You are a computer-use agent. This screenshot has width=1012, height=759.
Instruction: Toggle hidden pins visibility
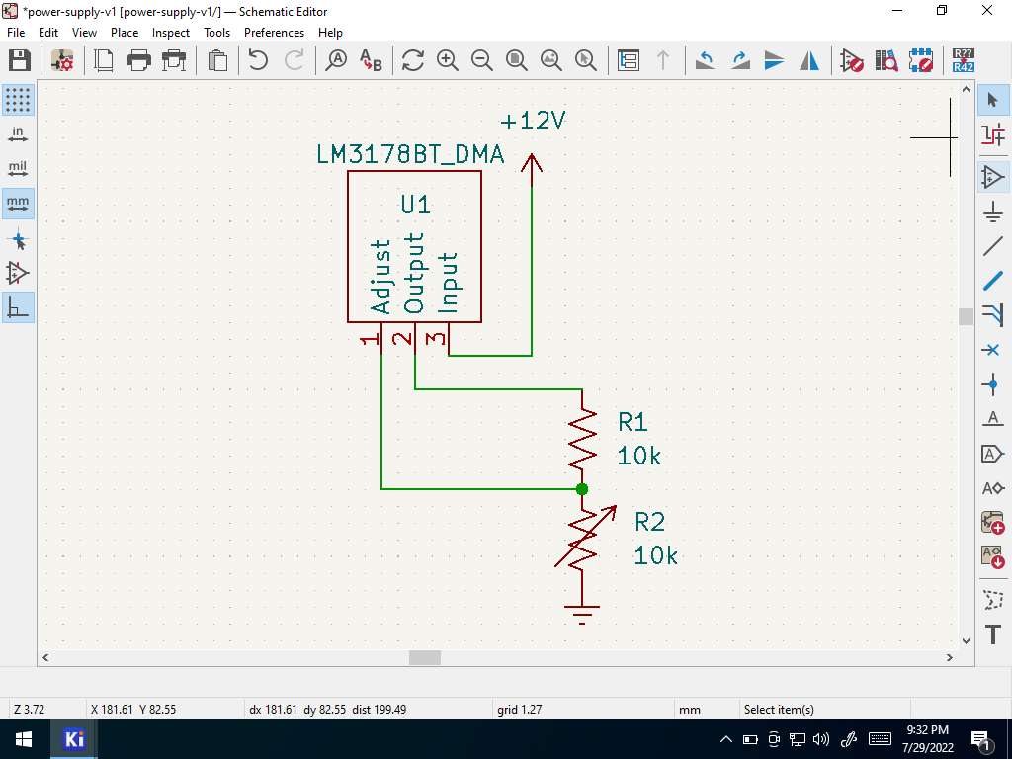coord(18,274)
